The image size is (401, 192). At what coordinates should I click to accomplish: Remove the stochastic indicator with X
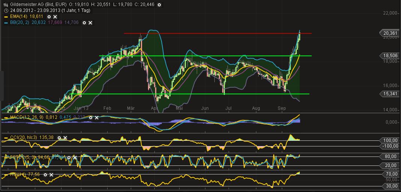pos(75,158)
